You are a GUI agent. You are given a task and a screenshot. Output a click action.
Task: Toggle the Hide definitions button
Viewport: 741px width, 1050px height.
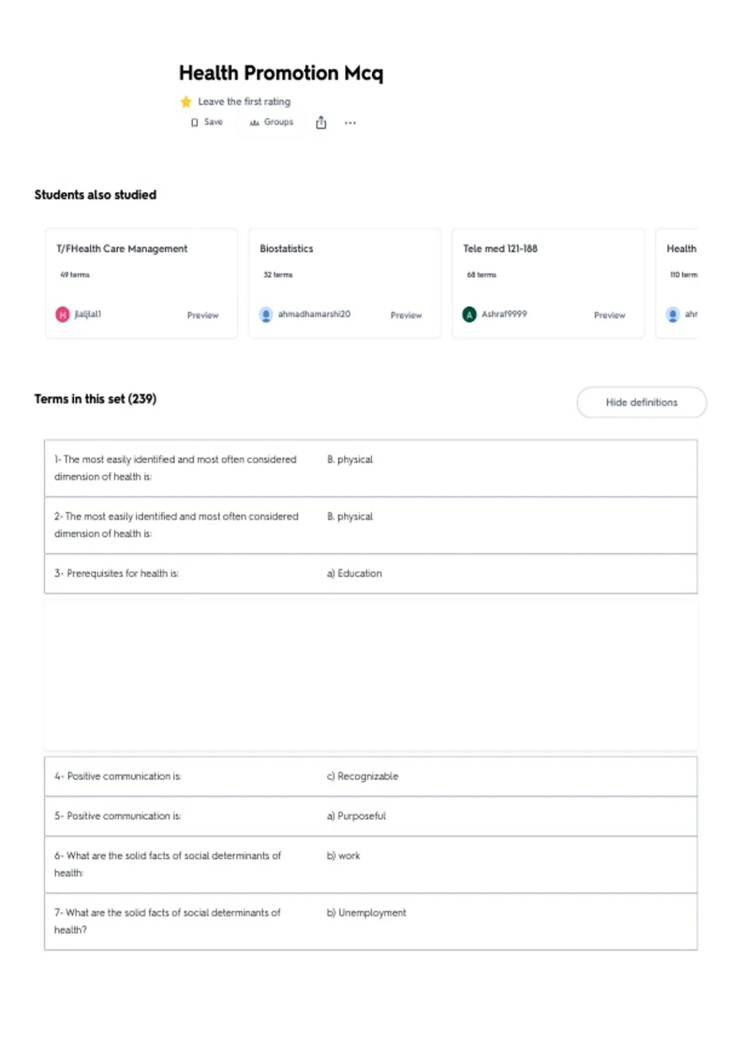tap(642, 402)
